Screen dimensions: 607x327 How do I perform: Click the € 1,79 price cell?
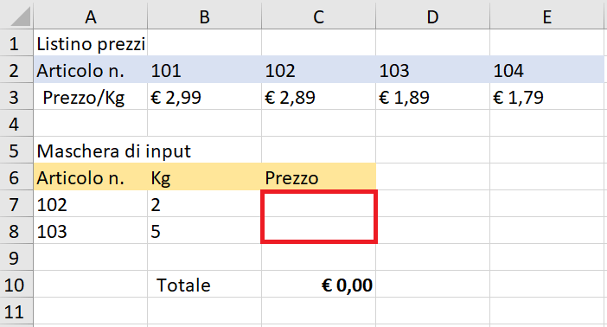(x=546, y=97)
